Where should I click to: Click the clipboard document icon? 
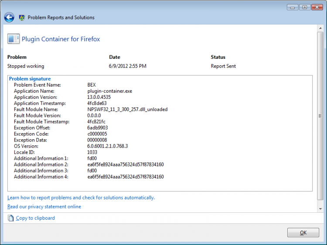pyautogui.click(x=10, y=218)
